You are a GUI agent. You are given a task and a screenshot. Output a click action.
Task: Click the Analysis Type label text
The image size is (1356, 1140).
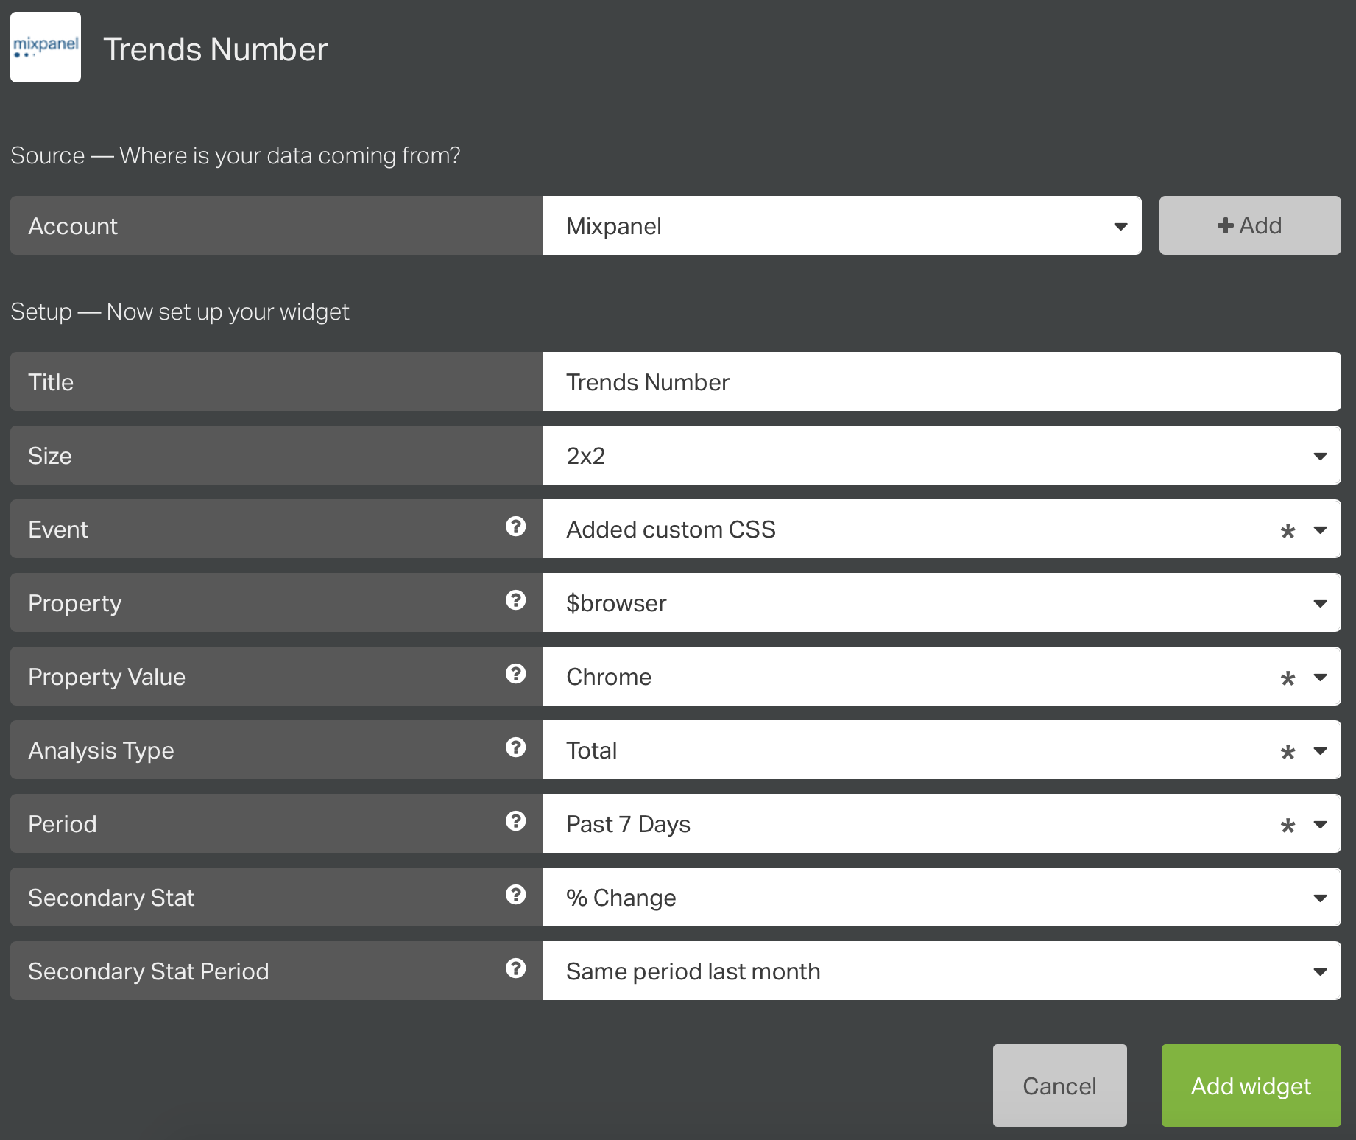tap(101, 750)
